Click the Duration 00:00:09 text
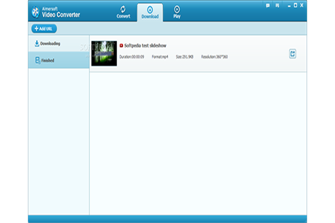Image resolution: width=335 pixels, height=223 pixels. click(132, 57)
